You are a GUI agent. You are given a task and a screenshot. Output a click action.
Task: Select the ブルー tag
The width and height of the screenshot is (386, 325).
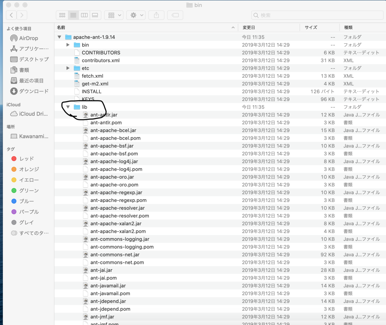click(x=23, y=201)
